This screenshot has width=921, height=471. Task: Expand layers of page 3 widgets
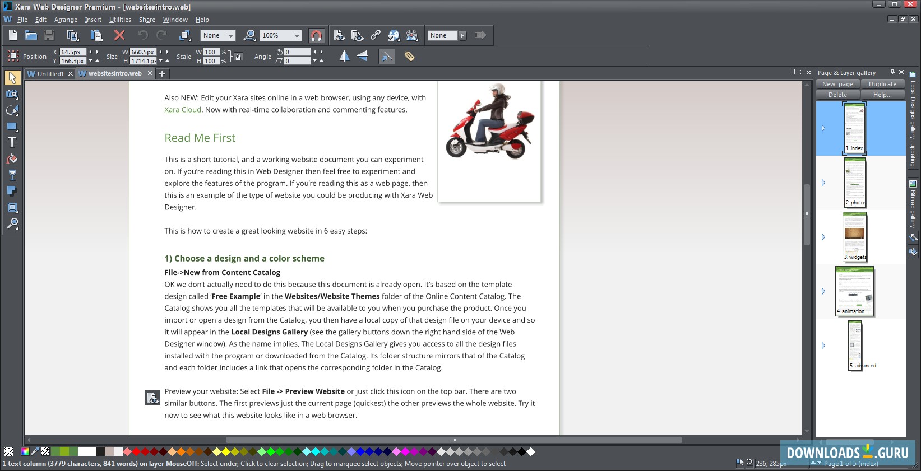point(823,237)
